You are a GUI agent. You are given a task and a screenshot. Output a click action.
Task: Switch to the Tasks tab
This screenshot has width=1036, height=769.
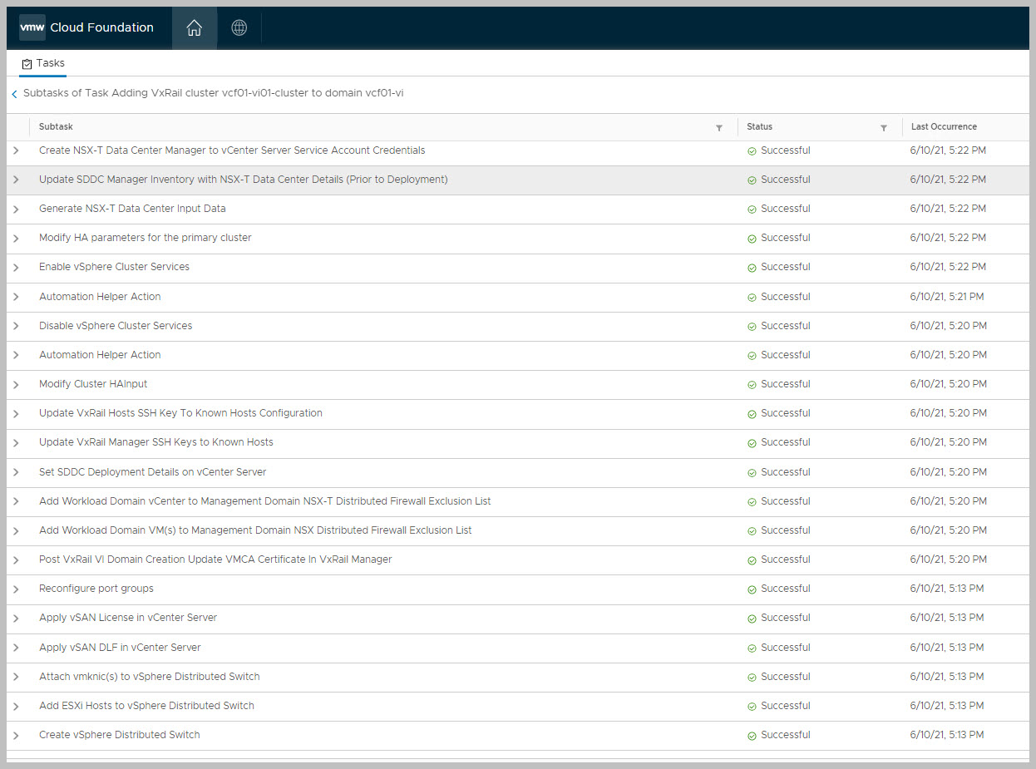point(43,63)
